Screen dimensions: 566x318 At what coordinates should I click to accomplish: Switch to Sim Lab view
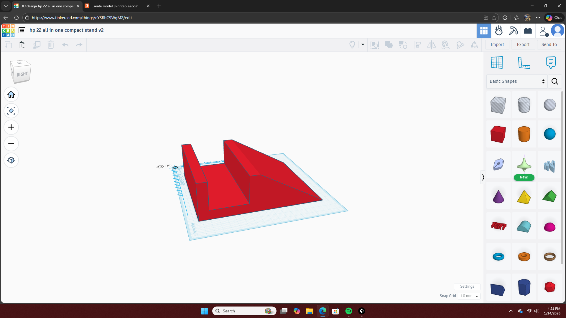pyautogui.click(x=499, y=31)
